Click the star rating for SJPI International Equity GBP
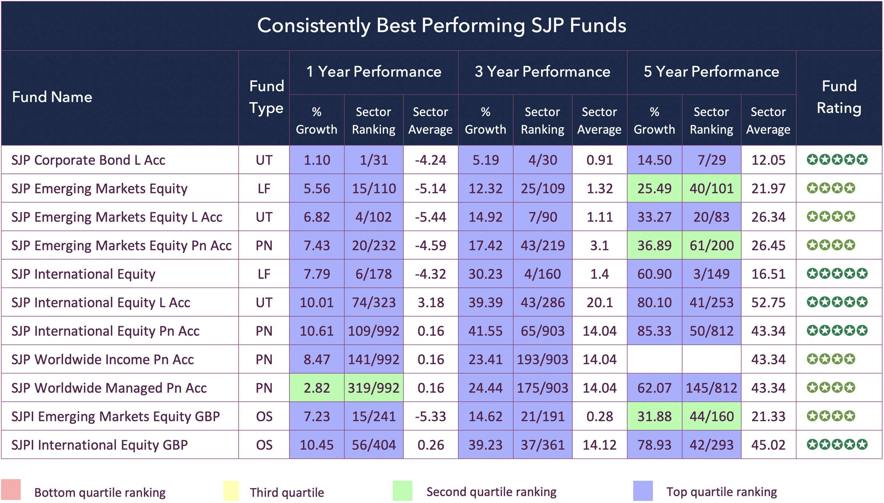The height and width of the screenshot is (503, 884). tap(837, 444)
